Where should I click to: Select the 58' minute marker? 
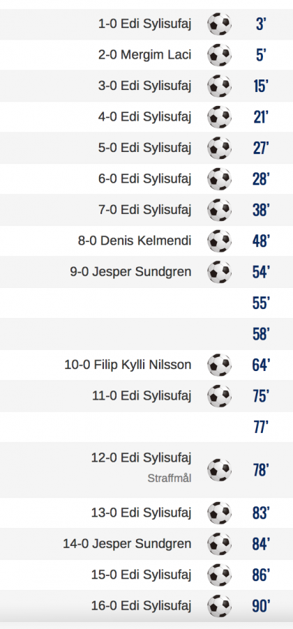coord(261,334)
